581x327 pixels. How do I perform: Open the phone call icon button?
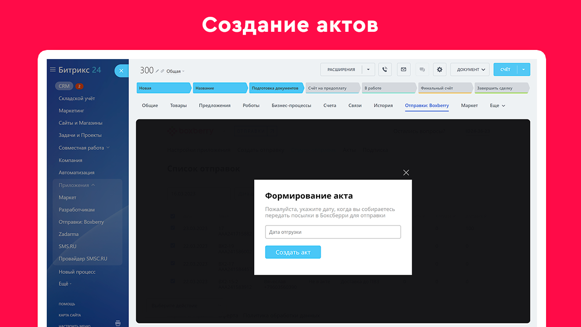click(x=385, y=69)
